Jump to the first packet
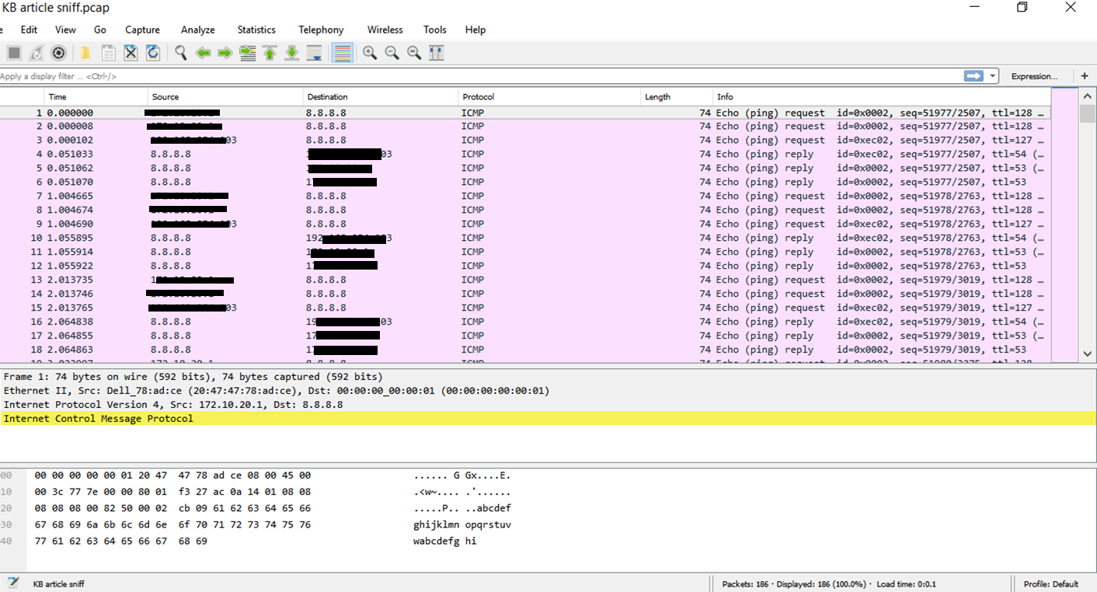The height and width of the screenshot is (592, 1097). tap(270, 53)
